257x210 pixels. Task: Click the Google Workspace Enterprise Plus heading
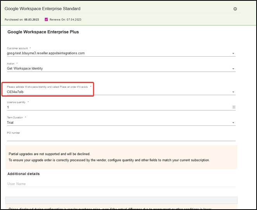[43, 32]
